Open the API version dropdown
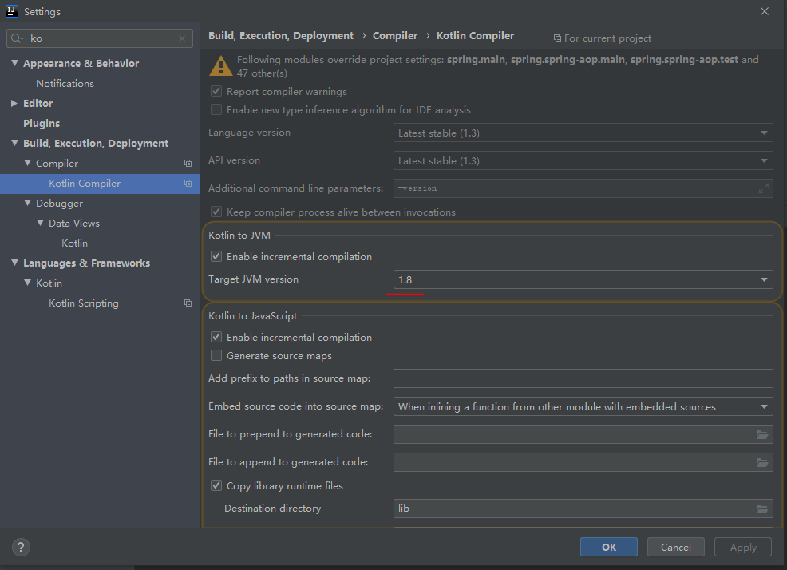This screenshot has width=787, height=570. (x=583, y=160)
